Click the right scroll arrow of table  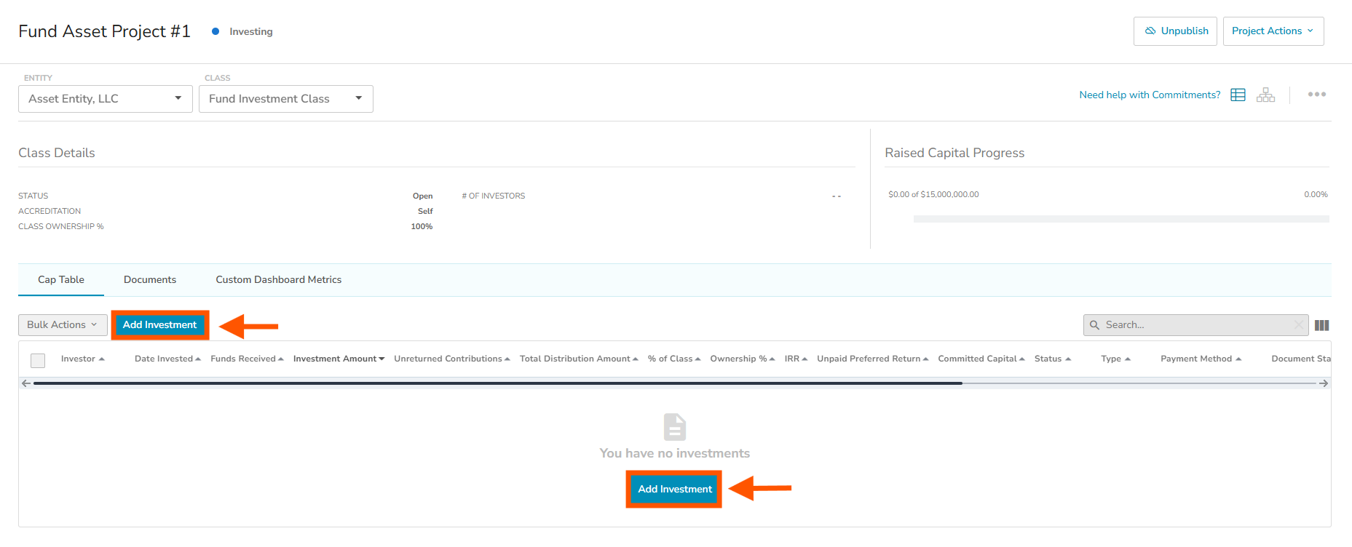coord(1324,383)
